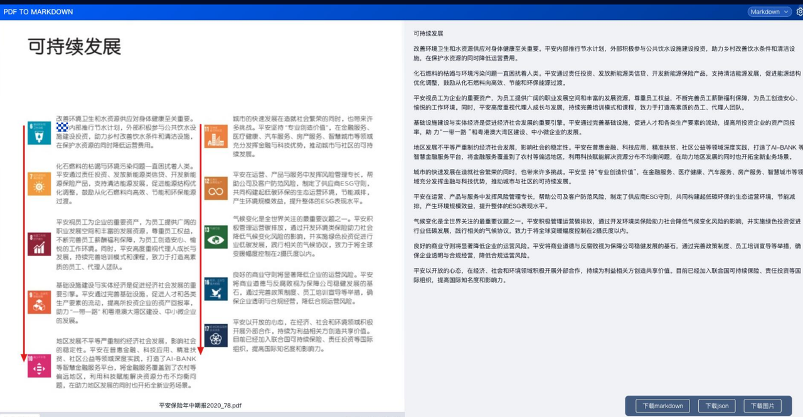803x417 pixels.
Task: Click the SDG 8 economic growth icon
Action: (x=39, y=244)
